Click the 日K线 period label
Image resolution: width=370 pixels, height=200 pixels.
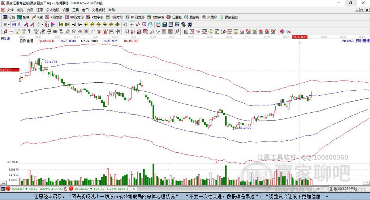(x=5, y=39)
